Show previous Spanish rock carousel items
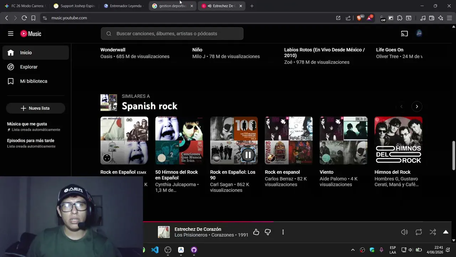The height and width of the screenshot is (257, 456). (x=401, y=106)
